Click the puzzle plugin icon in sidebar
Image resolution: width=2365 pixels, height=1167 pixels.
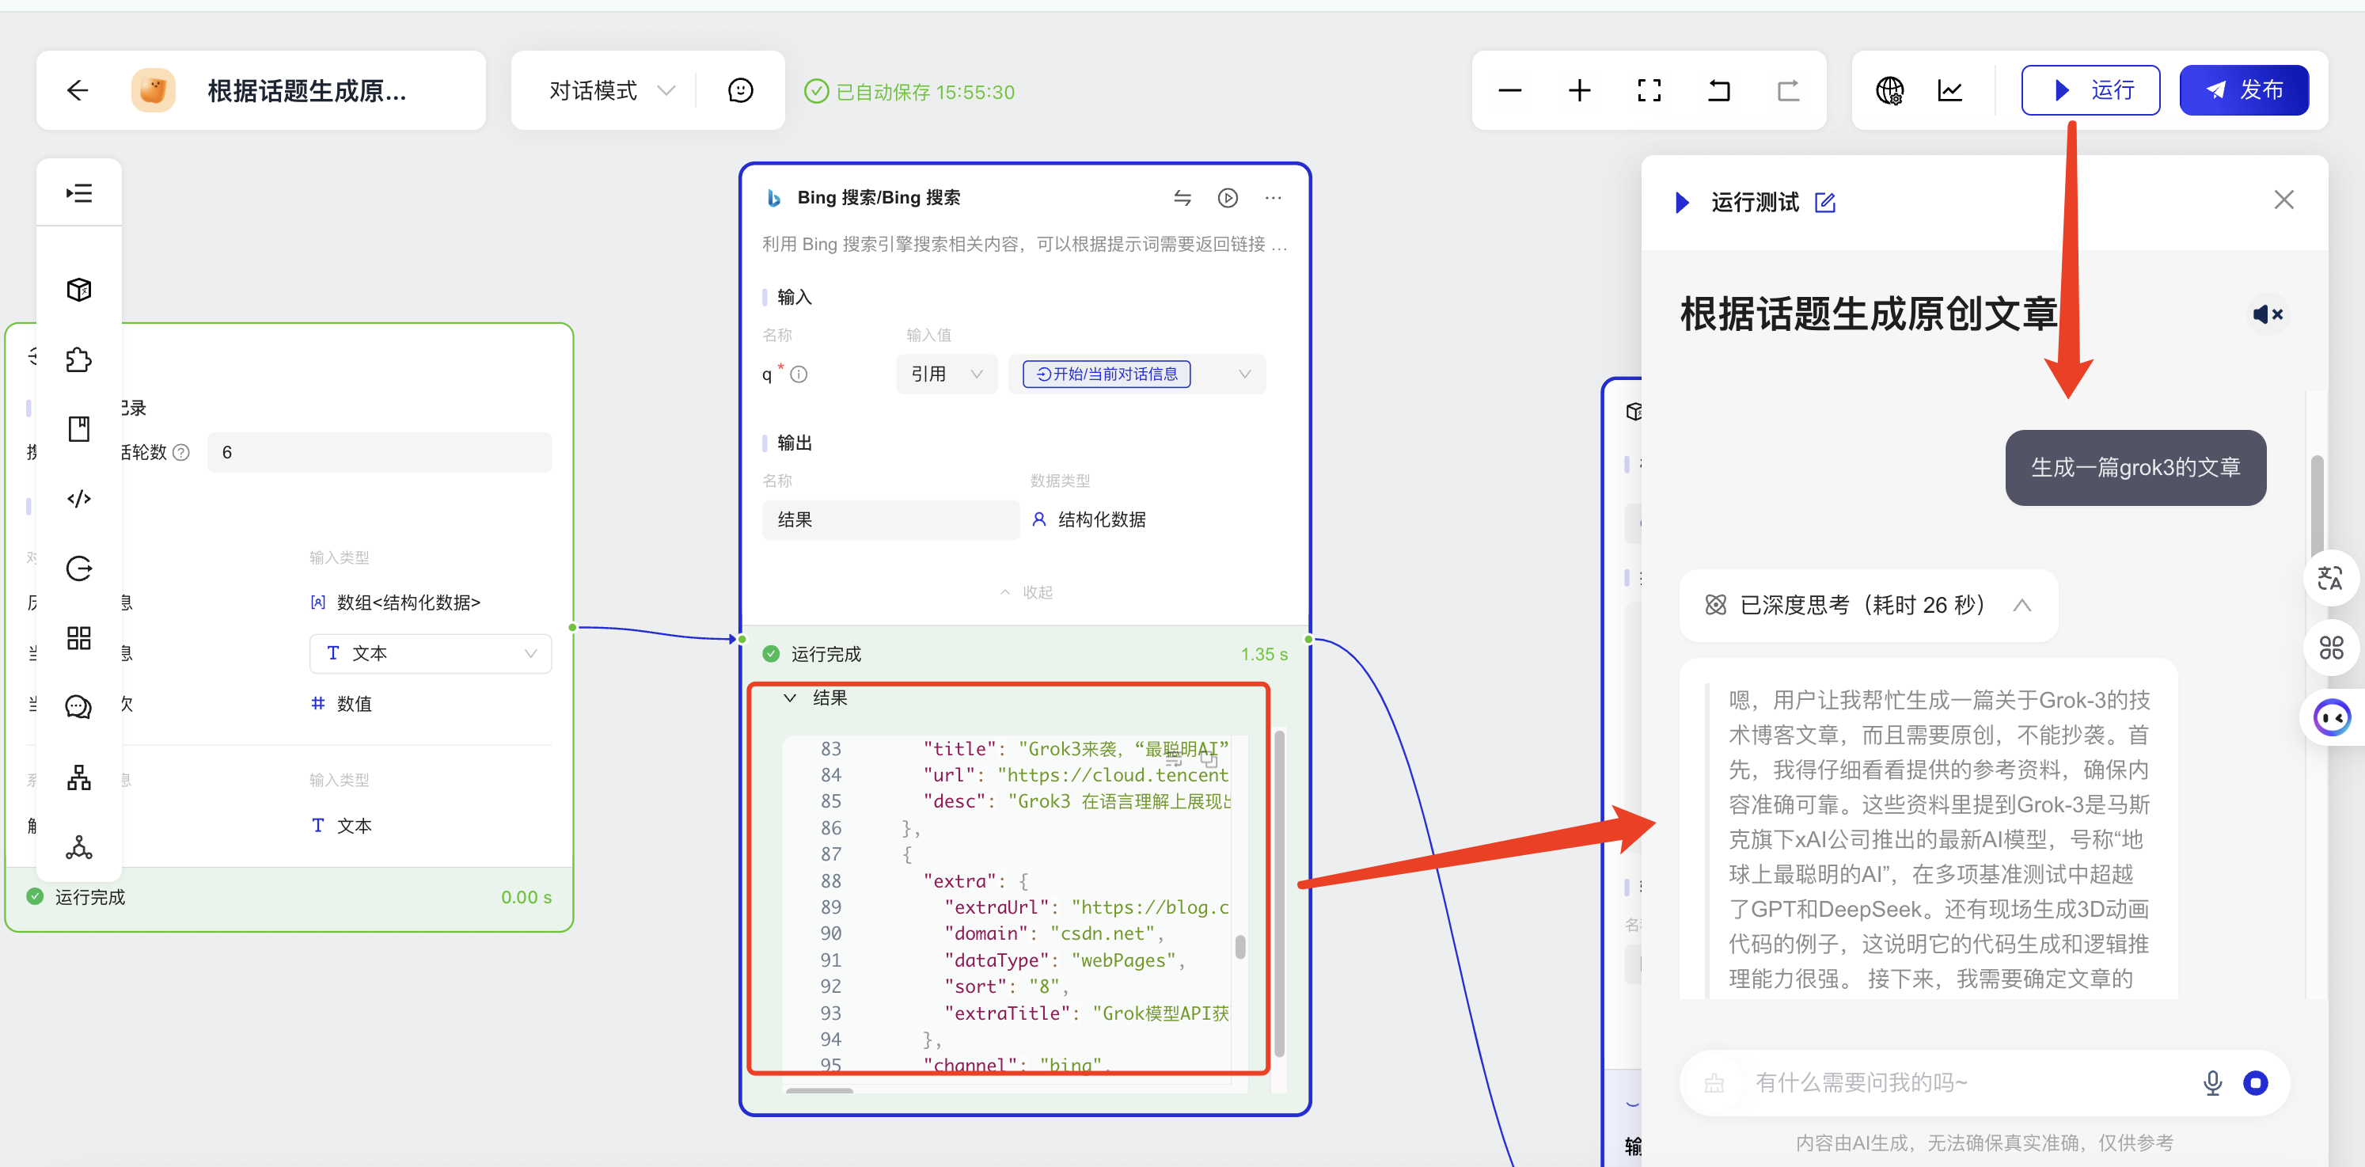point(79,360)
